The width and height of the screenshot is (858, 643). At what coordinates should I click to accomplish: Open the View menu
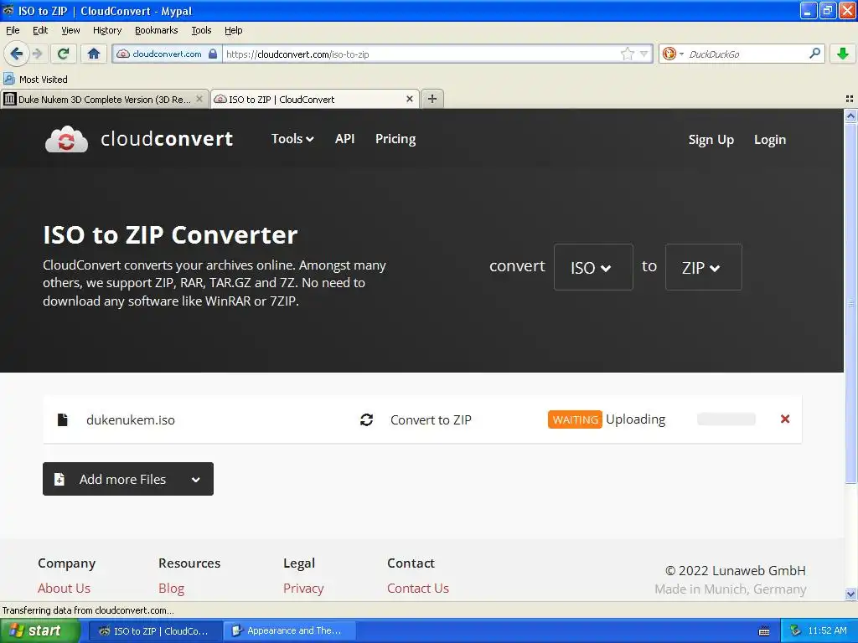pos(70,30)
